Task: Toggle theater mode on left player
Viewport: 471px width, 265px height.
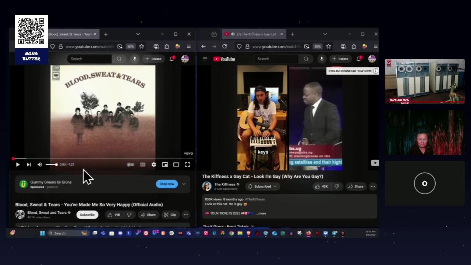Action: [x=176, y=165]
